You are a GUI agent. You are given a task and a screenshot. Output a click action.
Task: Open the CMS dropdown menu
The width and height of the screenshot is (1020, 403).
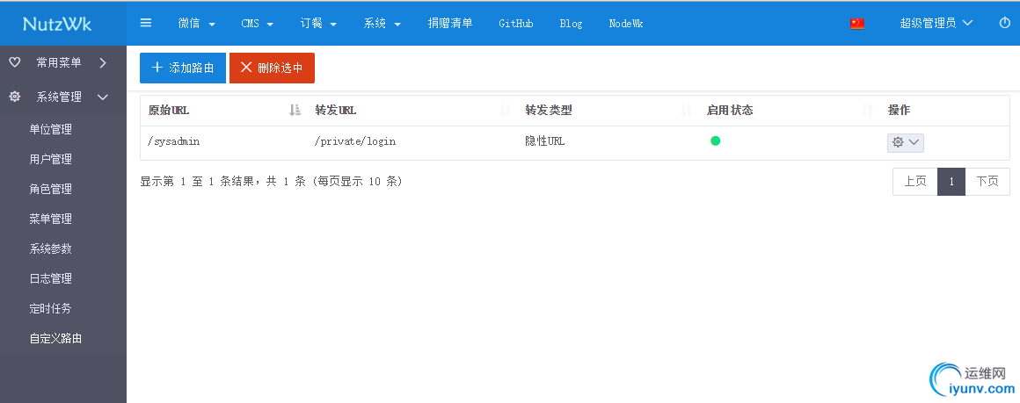(x=258, y=24)
